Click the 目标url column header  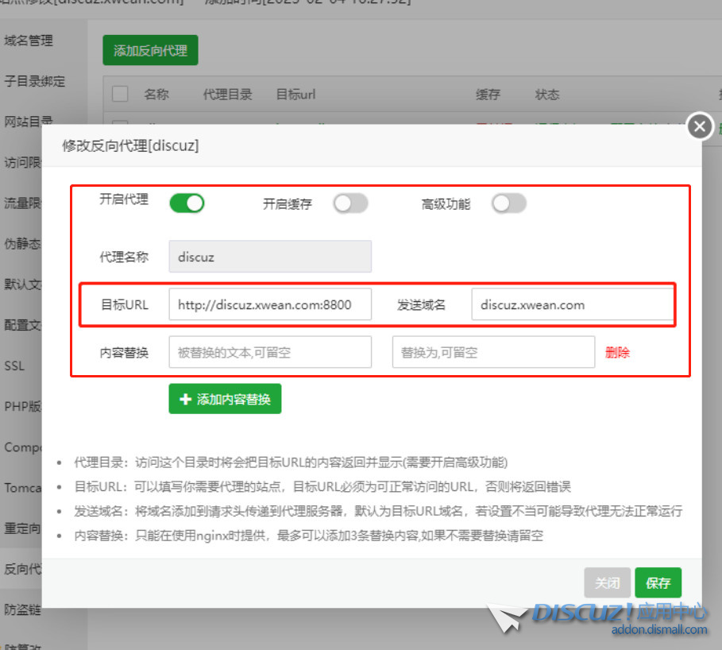click(295, 95)
